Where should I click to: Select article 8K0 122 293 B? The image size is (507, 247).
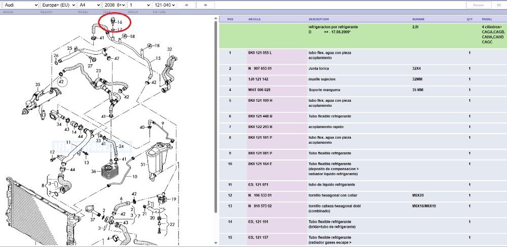260,127
